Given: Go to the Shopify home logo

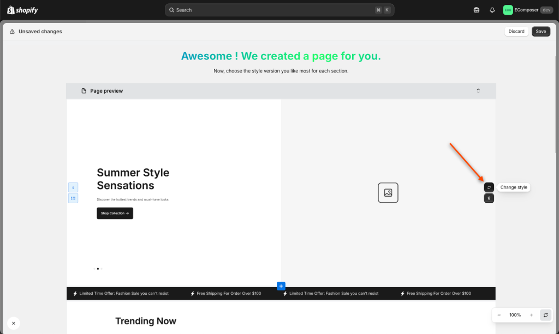Looking at the screenshot, I should pos(22,10).
